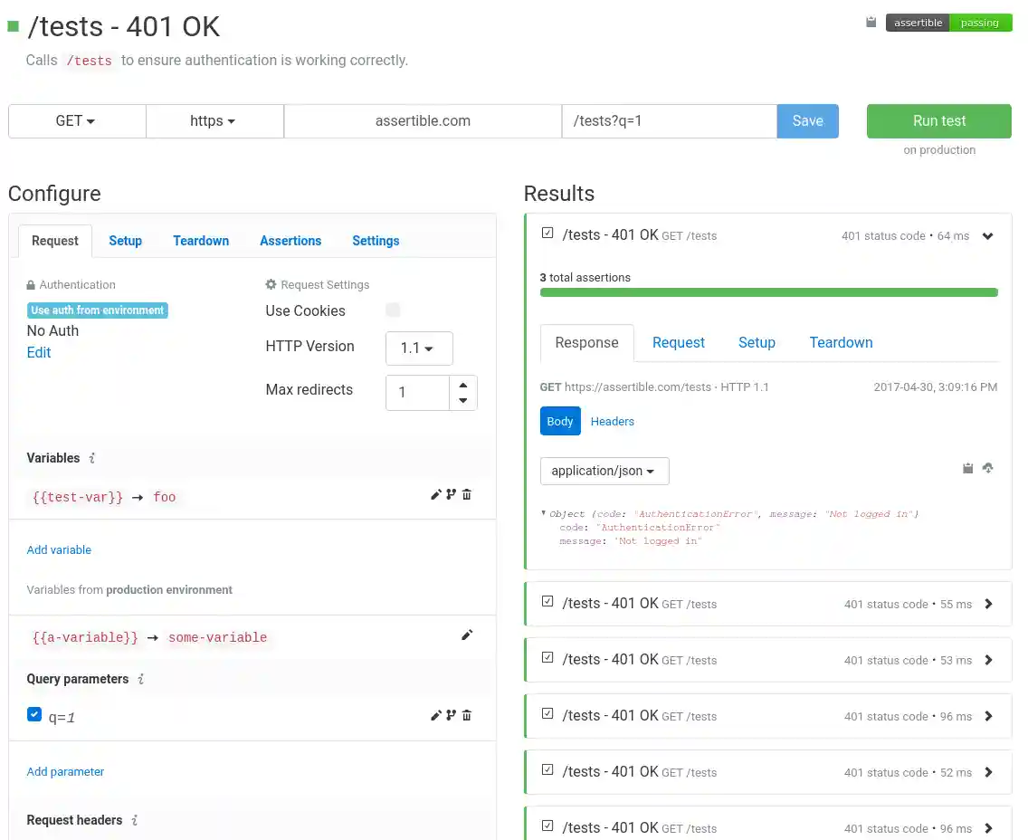Download the response body via download icon
This screenshot has width=1028, height=840.
(x=987, y=468)
